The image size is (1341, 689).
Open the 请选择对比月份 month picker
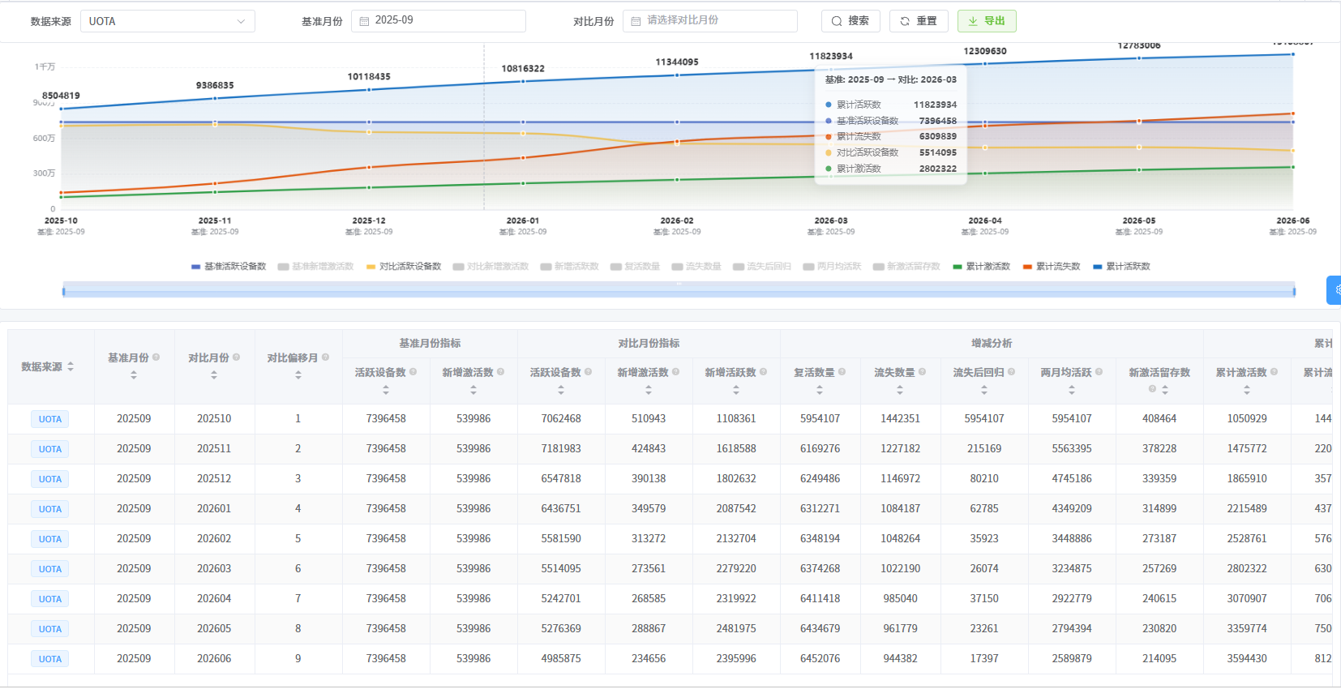710,21
